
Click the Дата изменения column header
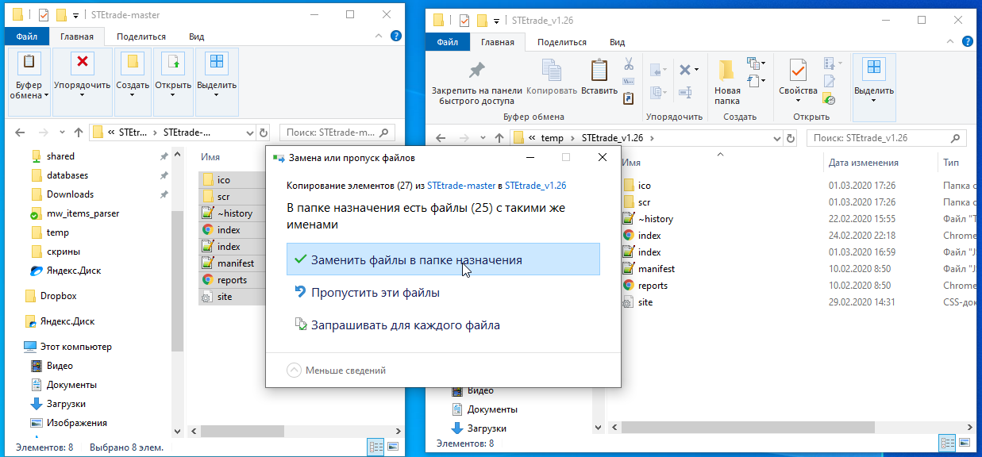(x=863, y=163)
